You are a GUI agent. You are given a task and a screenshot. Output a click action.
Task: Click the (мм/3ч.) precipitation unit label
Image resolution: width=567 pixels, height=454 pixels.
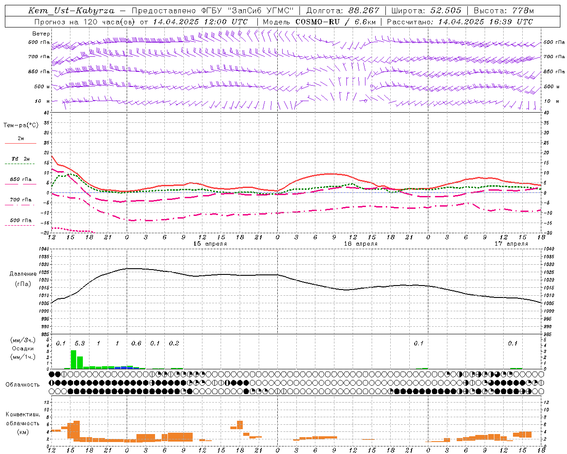[x=23, y=340]
